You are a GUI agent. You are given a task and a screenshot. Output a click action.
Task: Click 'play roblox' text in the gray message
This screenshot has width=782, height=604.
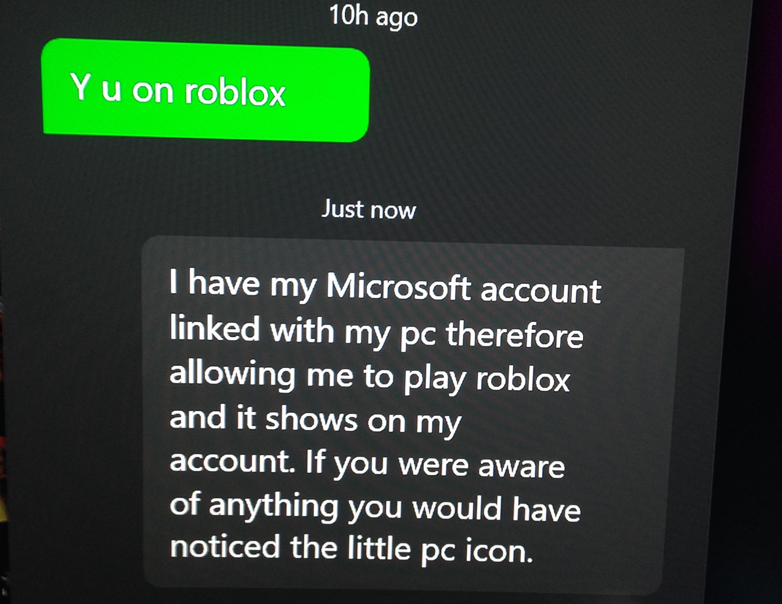click(487, 379)
